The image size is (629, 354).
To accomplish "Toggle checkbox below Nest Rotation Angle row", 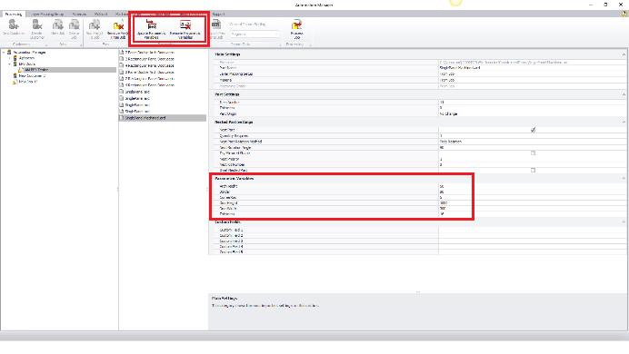I will (533, 153).
